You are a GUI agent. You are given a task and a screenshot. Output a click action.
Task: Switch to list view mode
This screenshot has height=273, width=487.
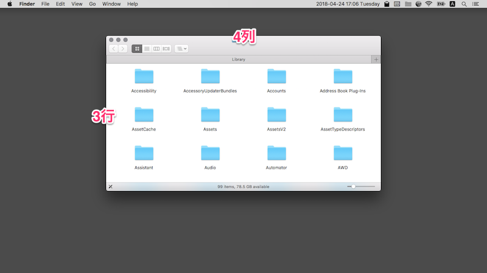click(x=147, y=49)
